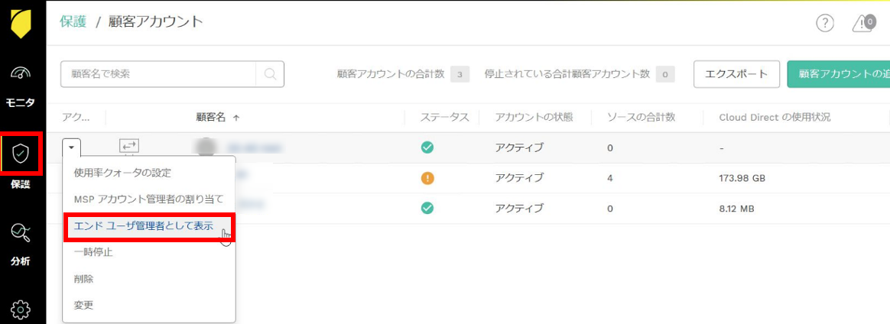
Task: Sort by 顧客名 column header
Action: [217, 118]
